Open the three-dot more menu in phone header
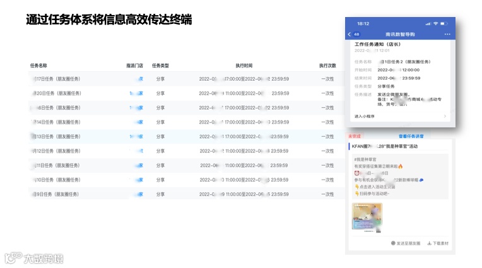Viewport: 482px width, 268px height. [447, 34]
